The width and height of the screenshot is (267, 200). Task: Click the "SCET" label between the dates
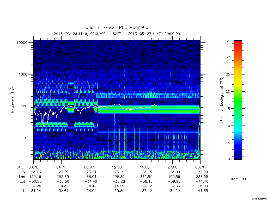pyautogui.click(x=117, y=34)
